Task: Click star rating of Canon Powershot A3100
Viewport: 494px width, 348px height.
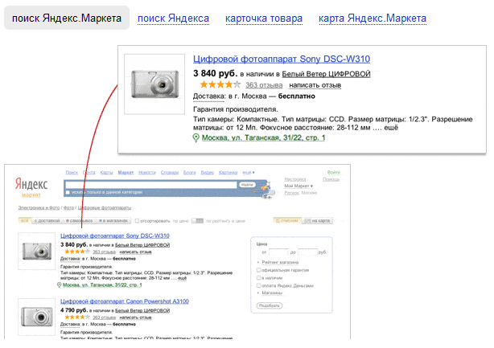Action: point(77,317)
